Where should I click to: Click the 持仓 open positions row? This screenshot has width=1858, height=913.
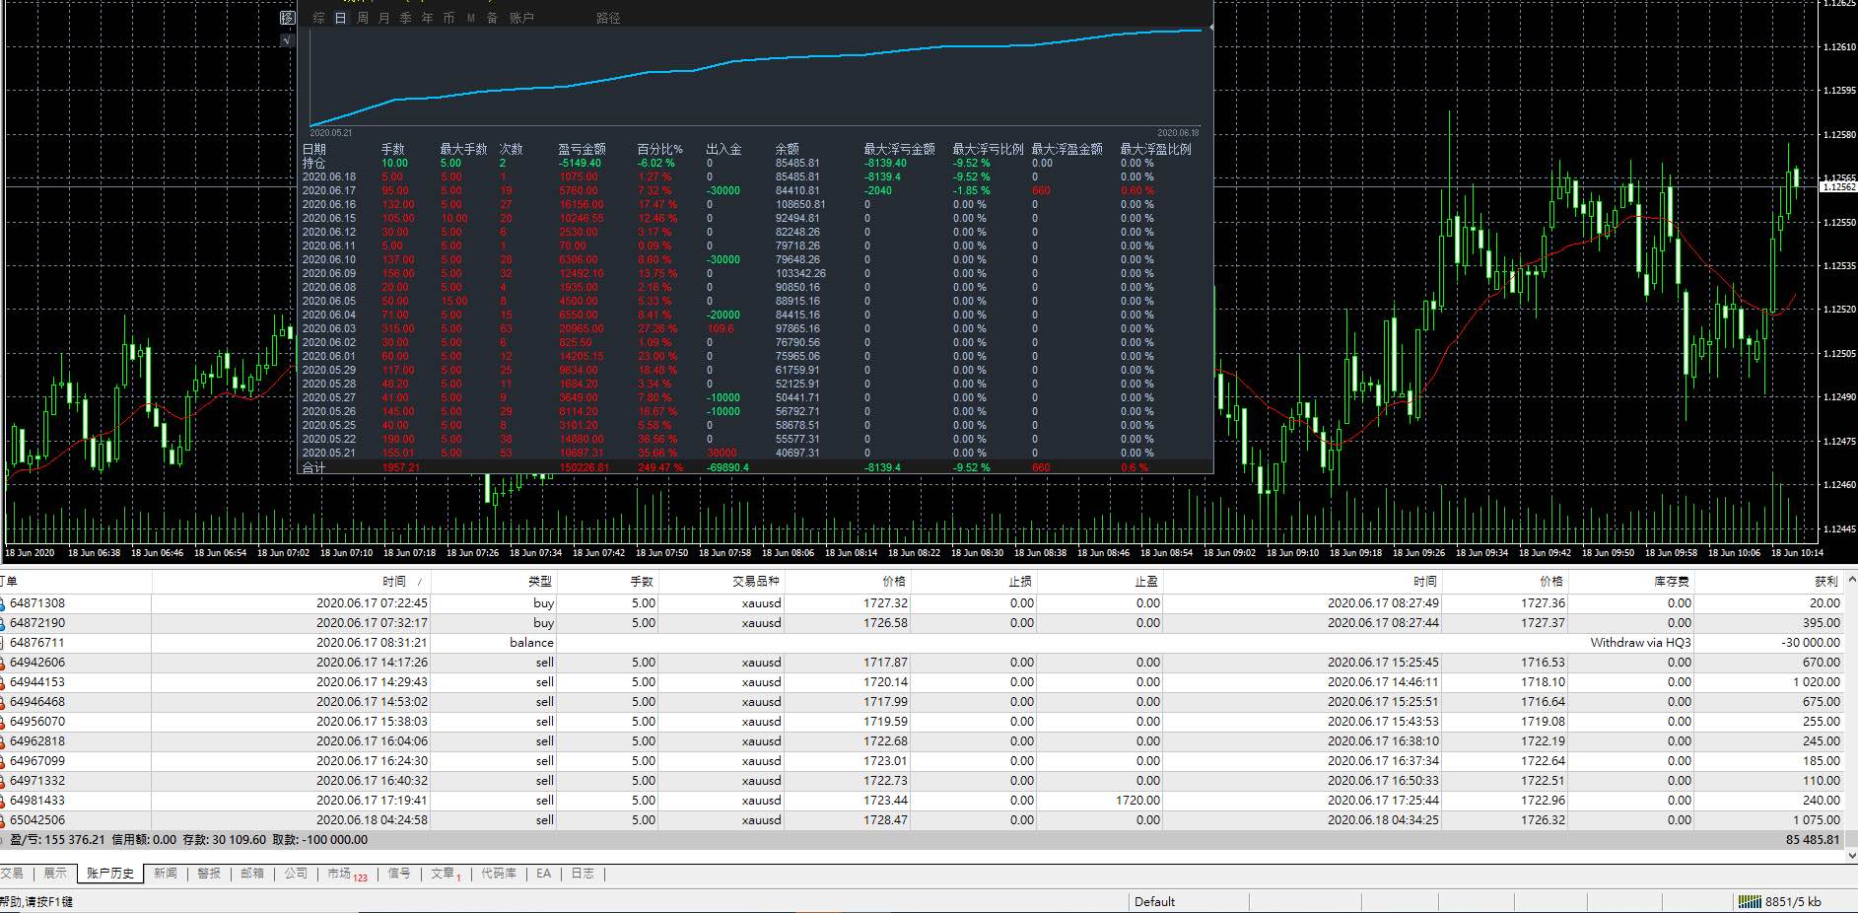[755, 163]
